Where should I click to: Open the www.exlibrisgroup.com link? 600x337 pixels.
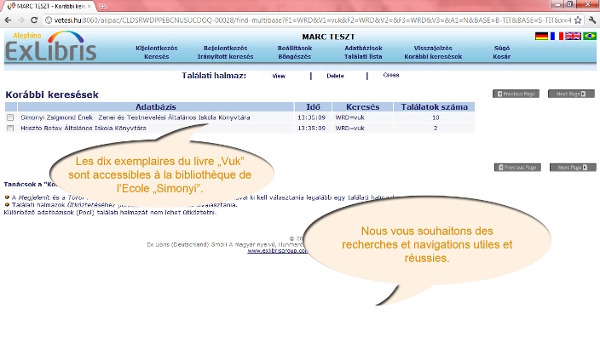277,251
